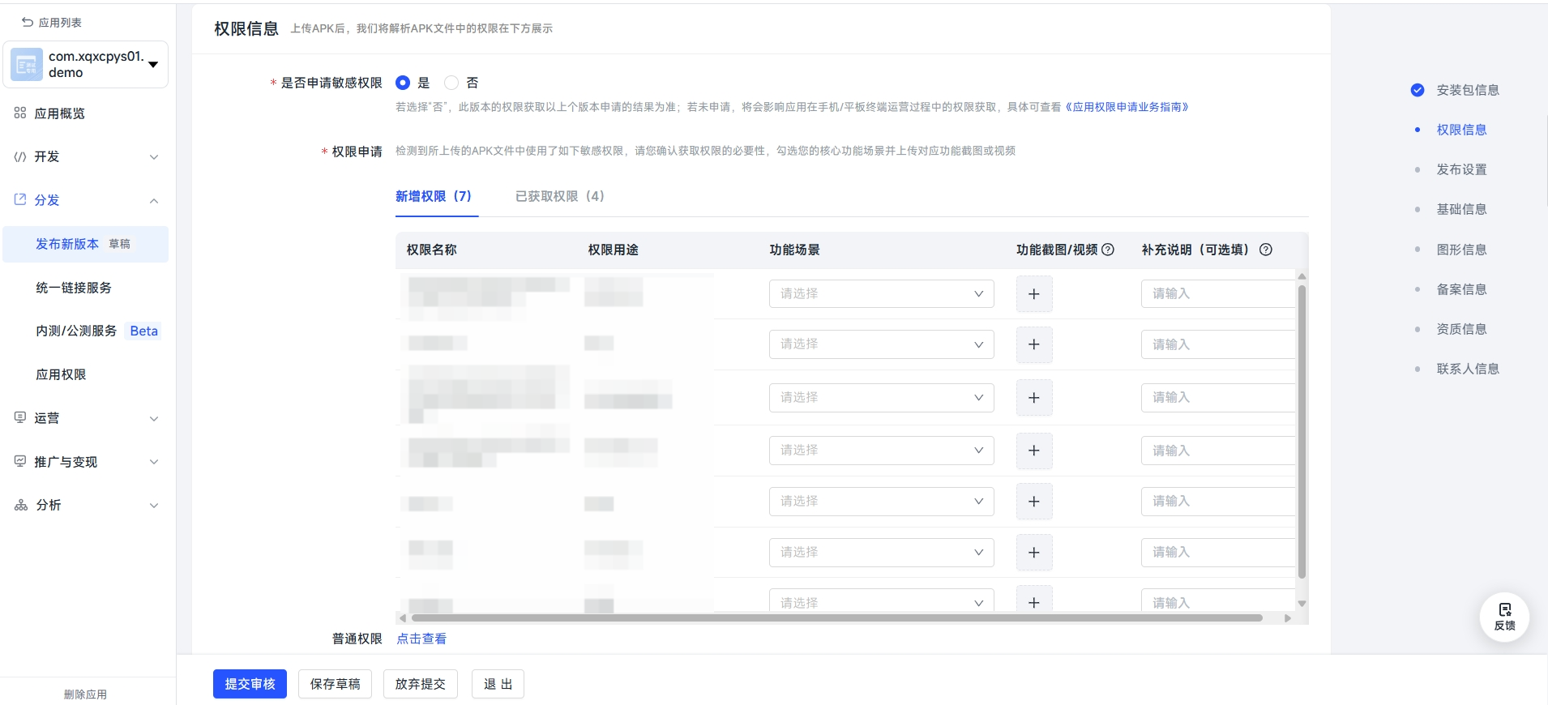Open first row 功能场景 dropdown
This screenshot has height=705, width=1548.
pyautogui.click(x=880, y=294)
